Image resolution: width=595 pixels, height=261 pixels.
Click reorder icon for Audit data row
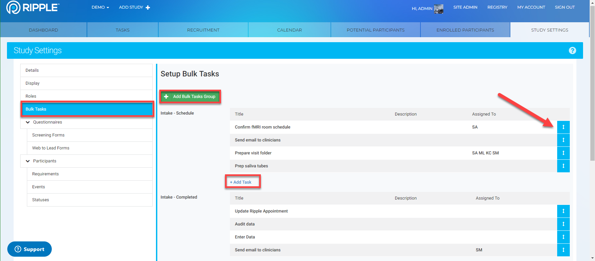click(x=563, y=224)
